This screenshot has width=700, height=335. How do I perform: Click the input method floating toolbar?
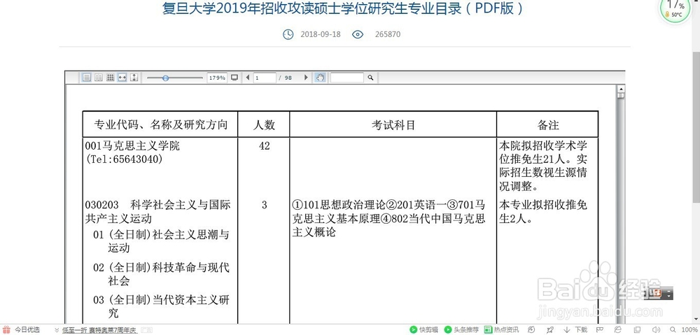click(x=659, y=294)
